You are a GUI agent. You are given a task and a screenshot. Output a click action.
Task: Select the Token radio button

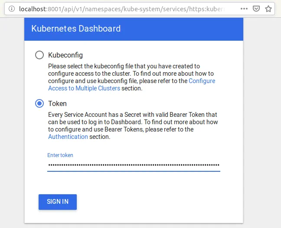pos(39,103)
